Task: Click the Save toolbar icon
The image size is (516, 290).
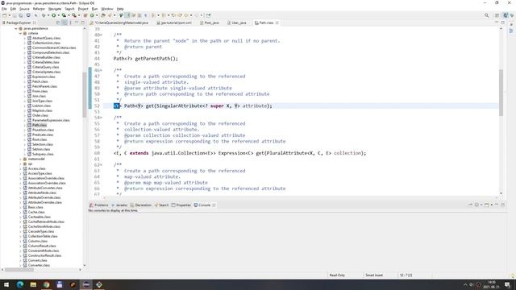Action: click(x=15, y=15)
